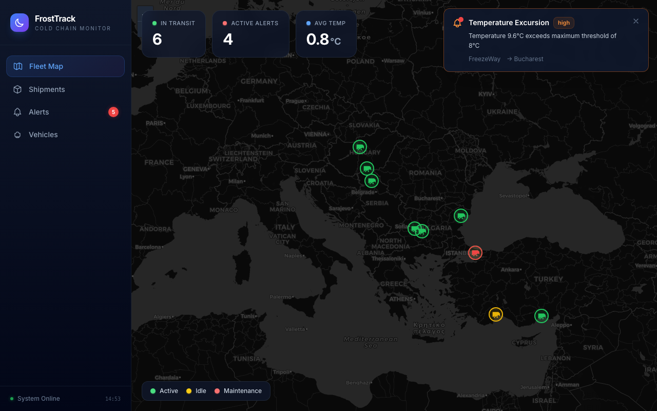
Task: Select the red maintenance truck near Istanbul
Action: click(x=475, y=253)
